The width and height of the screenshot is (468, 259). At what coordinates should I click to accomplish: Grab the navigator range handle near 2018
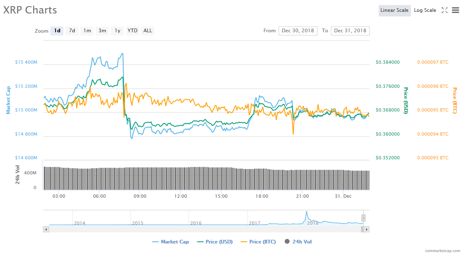(363, 218)
